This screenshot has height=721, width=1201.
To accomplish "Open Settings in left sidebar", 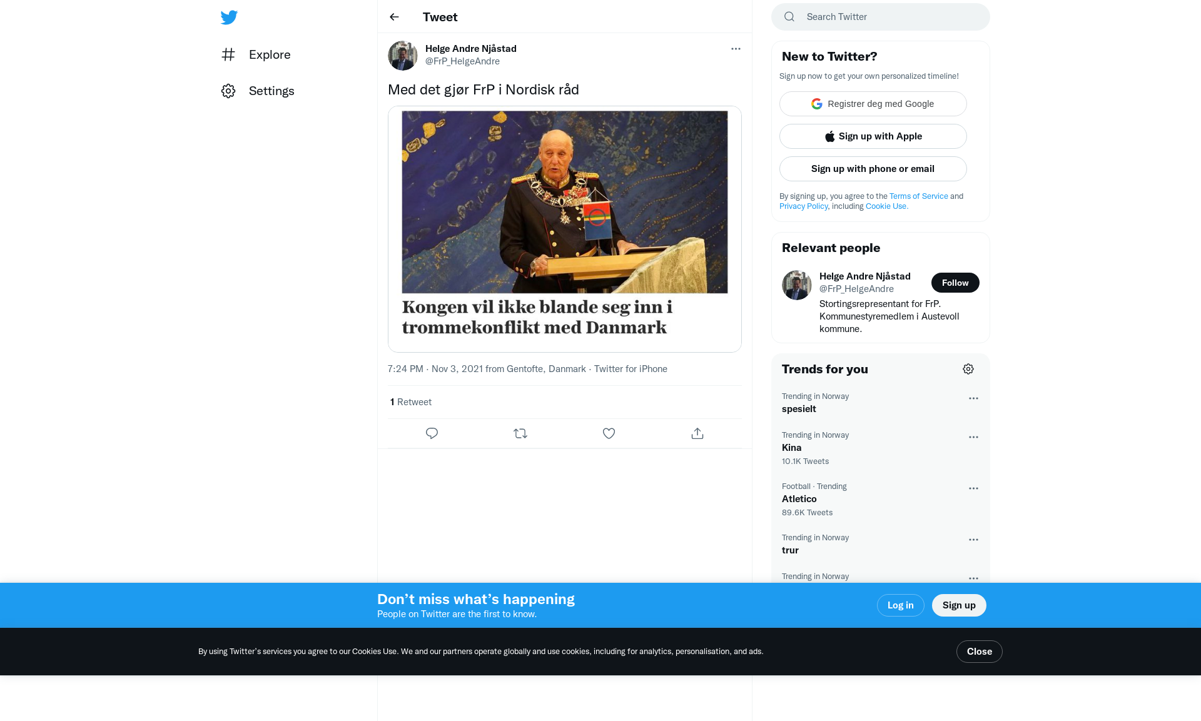I will coord(258,91).
